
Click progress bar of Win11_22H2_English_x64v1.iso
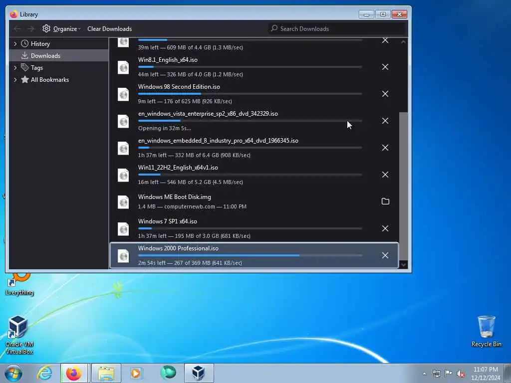250,175
